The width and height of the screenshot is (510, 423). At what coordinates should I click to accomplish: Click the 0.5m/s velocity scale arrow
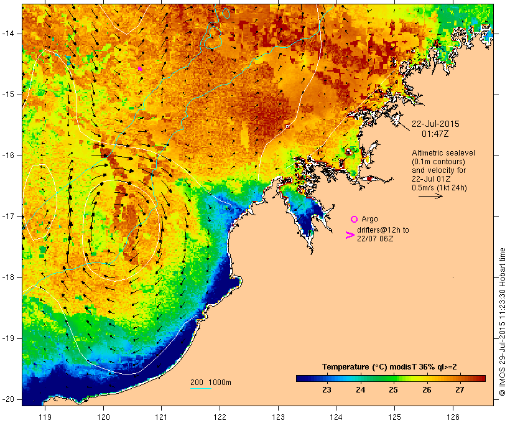[430, 196]
